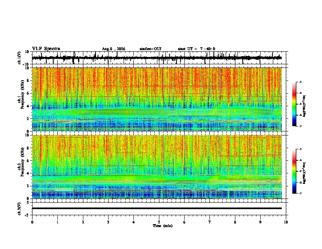The height and width of the screenshot is (249, 322).
Task: Click the upper log PSD color bar
Action: [x=294, y=104]
